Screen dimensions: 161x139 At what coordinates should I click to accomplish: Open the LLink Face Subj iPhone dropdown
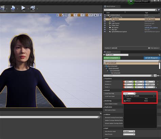pos(129,93)
